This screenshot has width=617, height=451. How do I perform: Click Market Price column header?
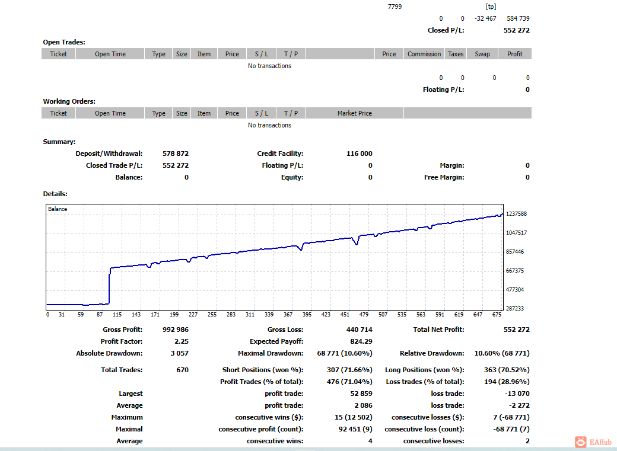355,113
